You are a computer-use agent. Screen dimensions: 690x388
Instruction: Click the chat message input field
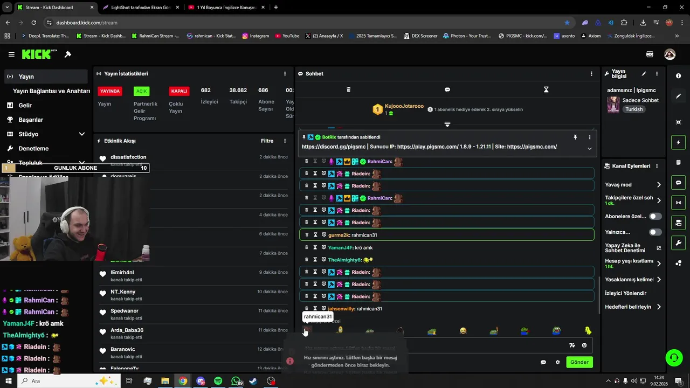pyautogui.click(x=445, y=345)
